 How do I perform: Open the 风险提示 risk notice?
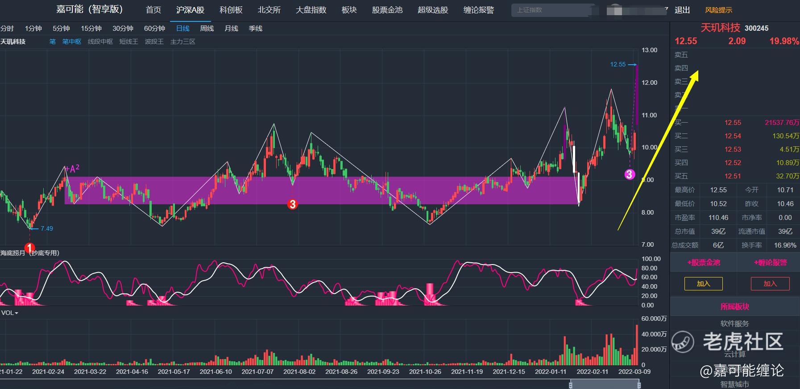pos(719,10)
